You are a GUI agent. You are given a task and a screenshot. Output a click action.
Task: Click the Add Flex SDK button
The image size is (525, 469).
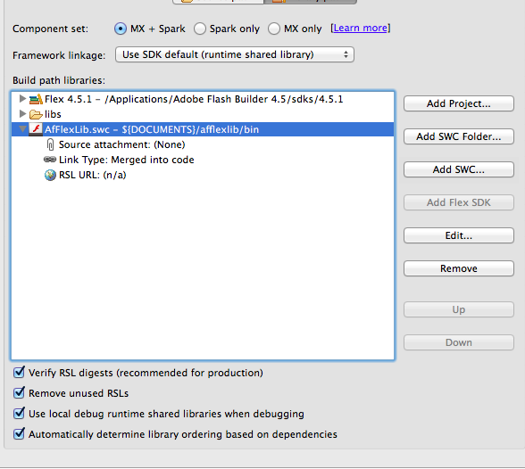[459, 202]
